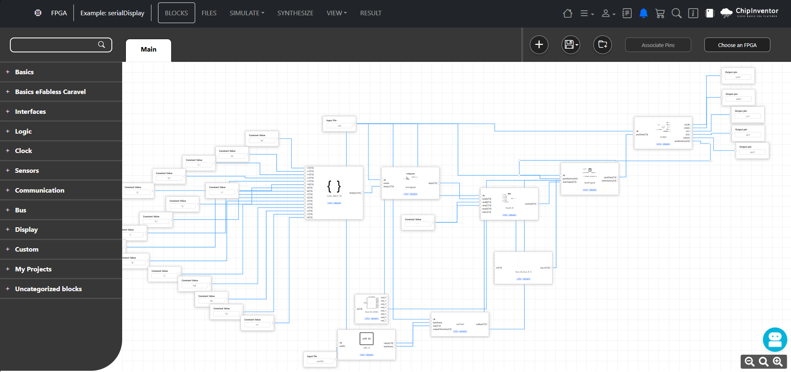Image resolution: width=791 pixels, height=372 pixels.
Task: Expand the Basics eFabless Caravel category
Action: coord(50,92)
